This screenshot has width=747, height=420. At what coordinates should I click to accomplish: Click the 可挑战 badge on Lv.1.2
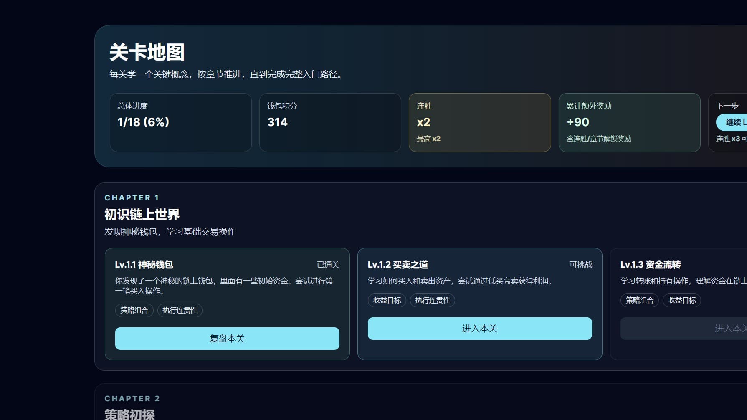581,264
